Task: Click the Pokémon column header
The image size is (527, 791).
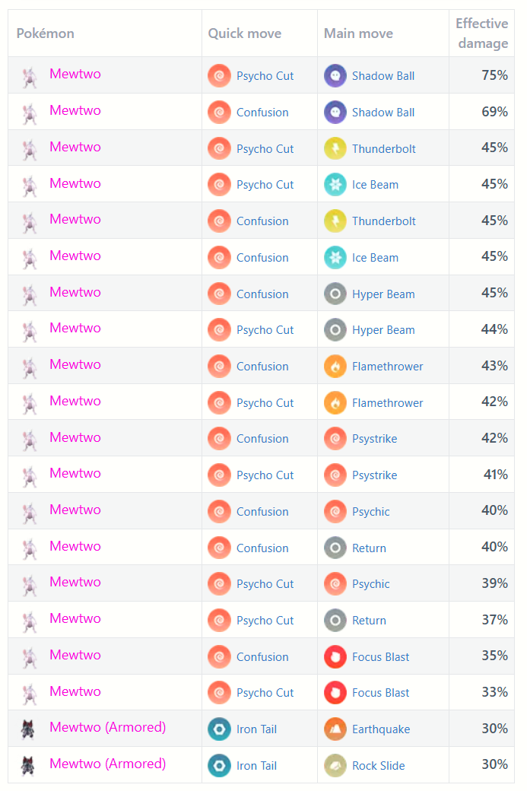Action: [x=46, y=33]
